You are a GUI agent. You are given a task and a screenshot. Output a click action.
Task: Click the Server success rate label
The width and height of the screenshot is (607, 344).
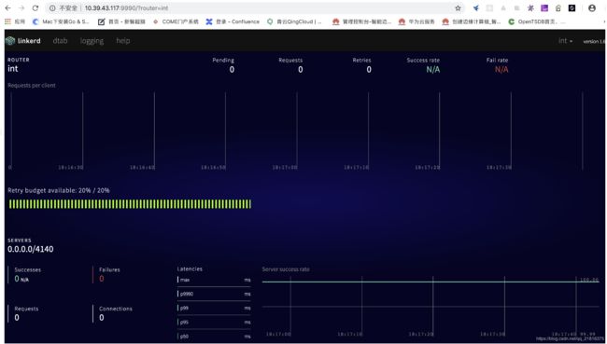[286, 269]
